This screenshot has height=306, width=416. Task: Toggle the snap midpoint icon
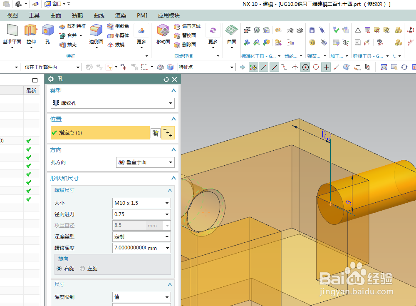click(274, 67)
